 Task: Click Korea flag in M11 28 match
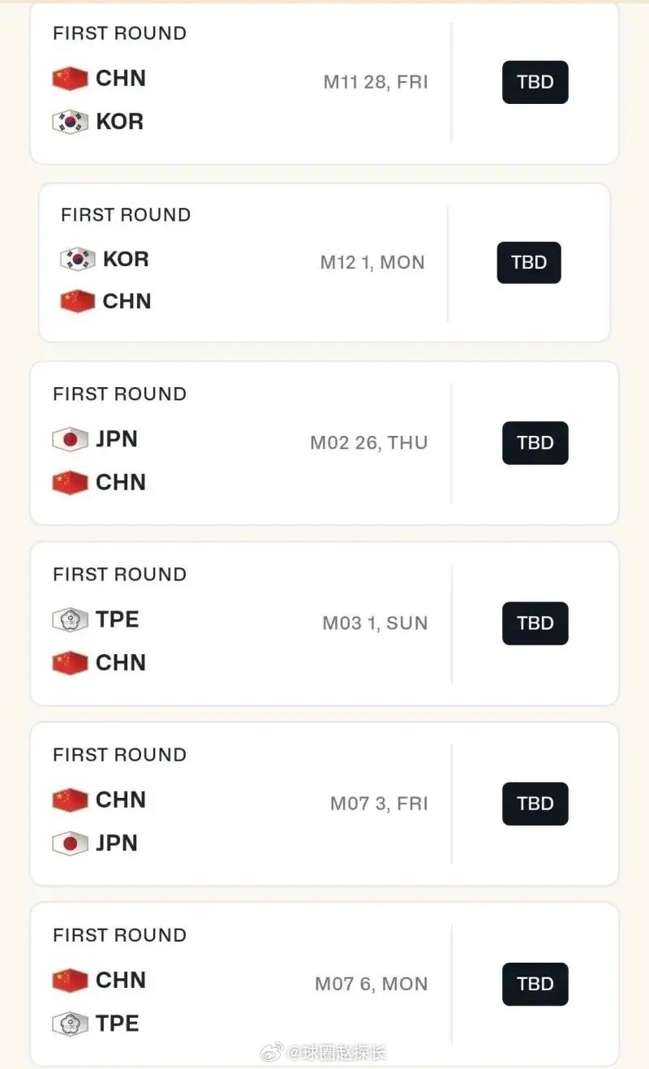click(x=70, y=122)
